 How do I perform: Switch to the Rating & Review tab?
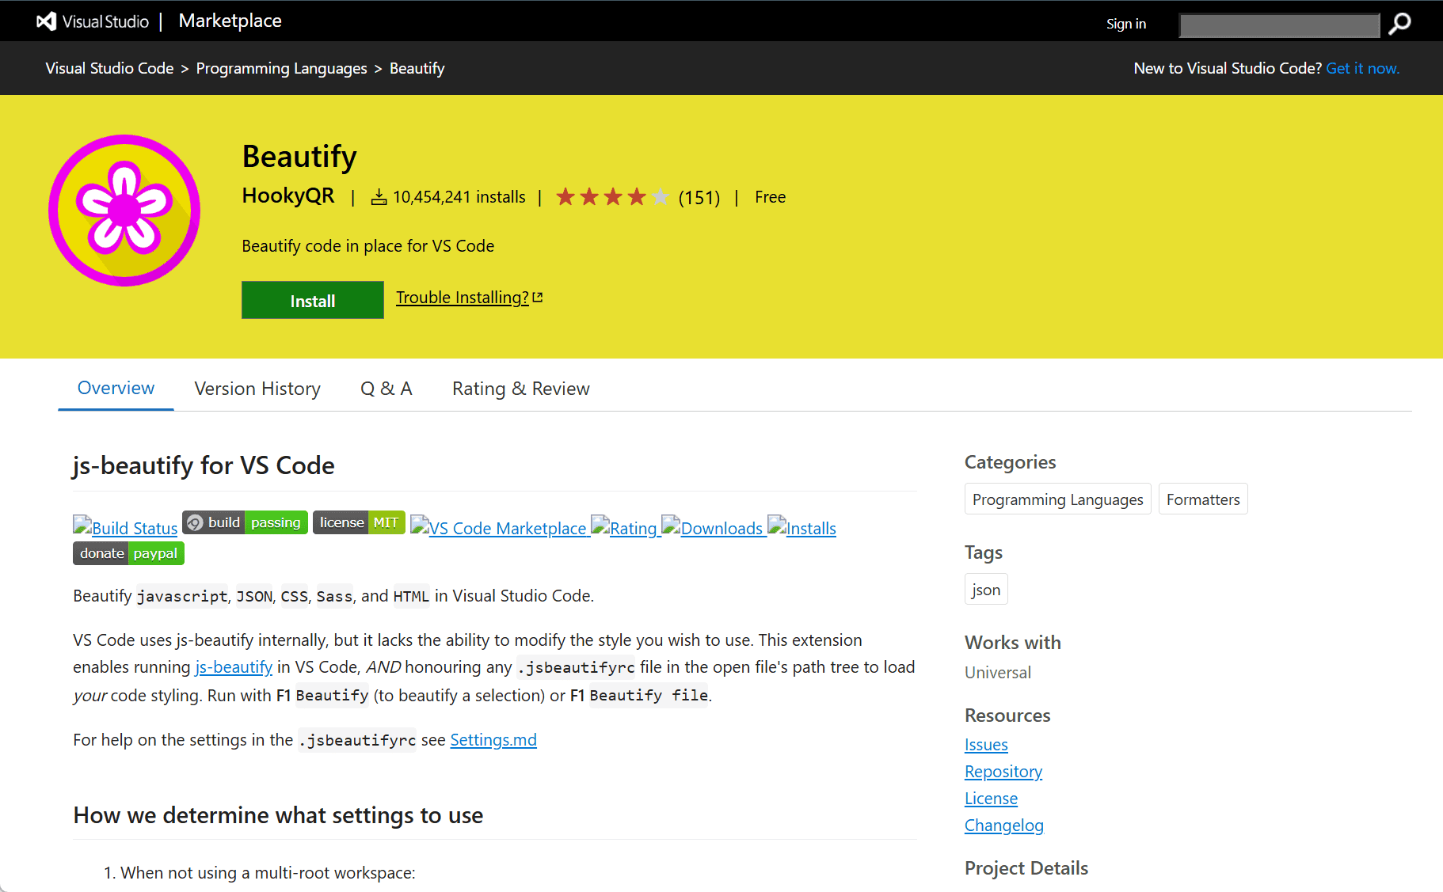pos(520,389)
